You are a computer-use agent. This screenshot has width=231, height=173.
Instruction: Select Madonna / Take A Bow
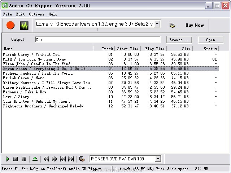[x=110, y=92]
